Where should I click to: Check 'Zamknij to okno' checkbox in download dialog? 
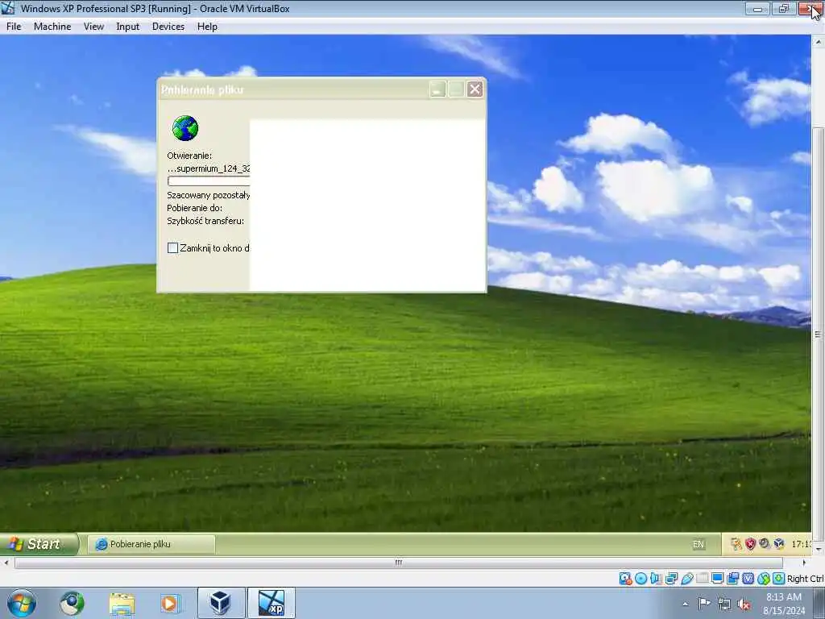172,248
